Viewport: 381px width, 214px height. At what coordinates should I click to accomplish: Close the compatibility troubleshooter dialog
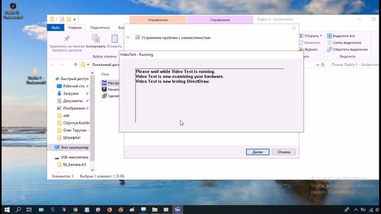tap(294, 29)
